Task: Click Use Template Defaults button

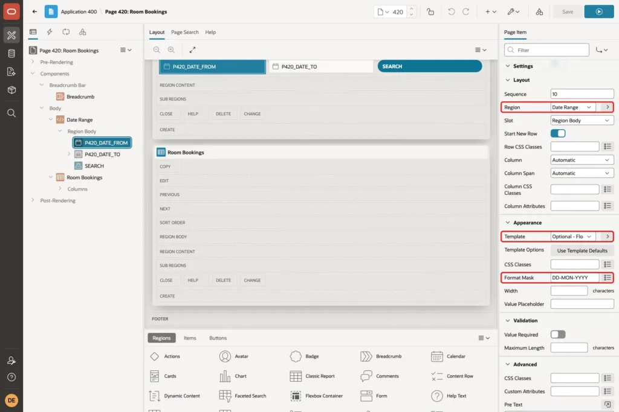Action: (x=582, y=250)
